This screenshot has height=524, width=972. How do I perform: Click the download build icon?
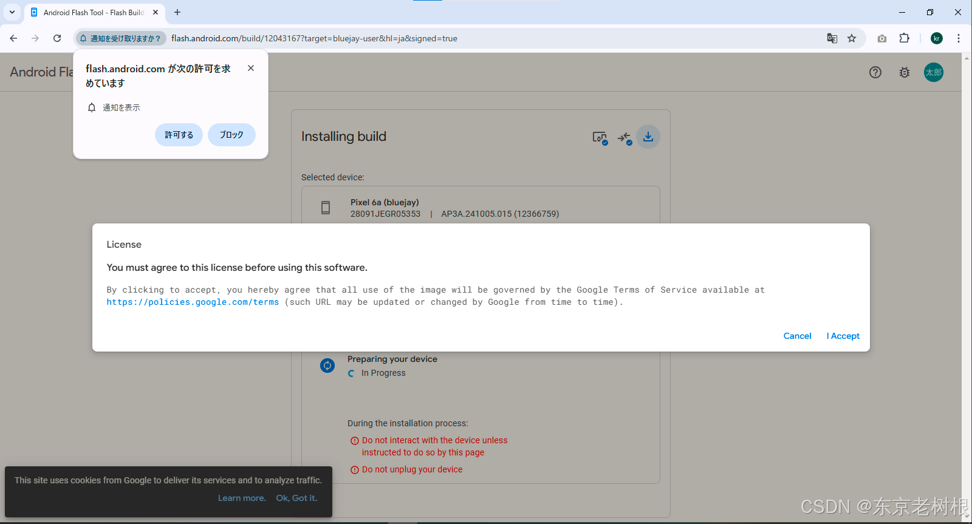click(x=648, y=137)
